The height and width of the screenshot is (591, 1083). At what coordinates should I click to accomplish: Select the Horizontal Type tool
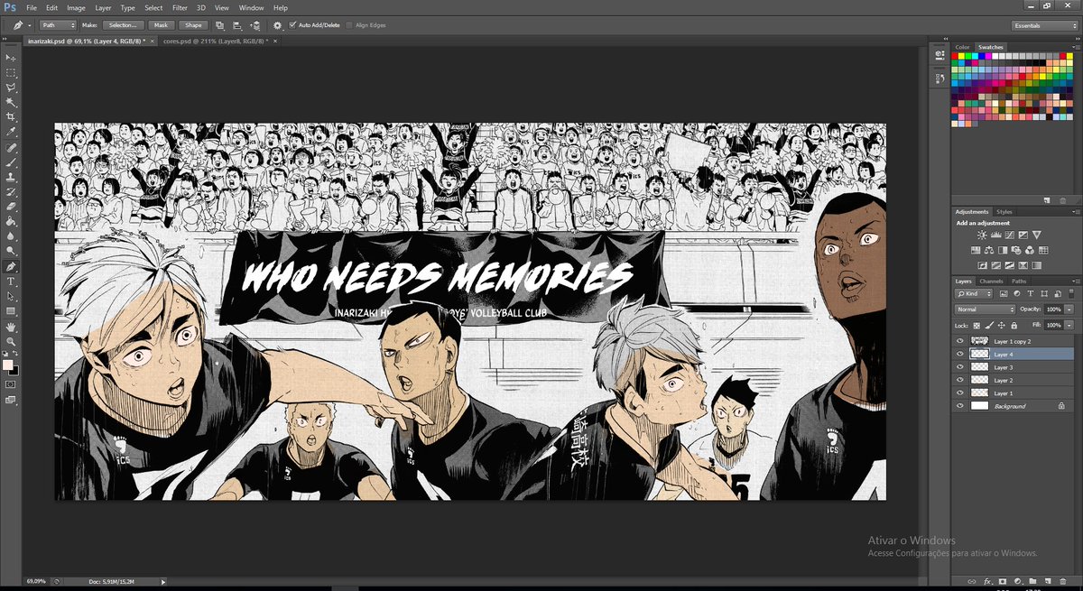[x=11, y=282]
